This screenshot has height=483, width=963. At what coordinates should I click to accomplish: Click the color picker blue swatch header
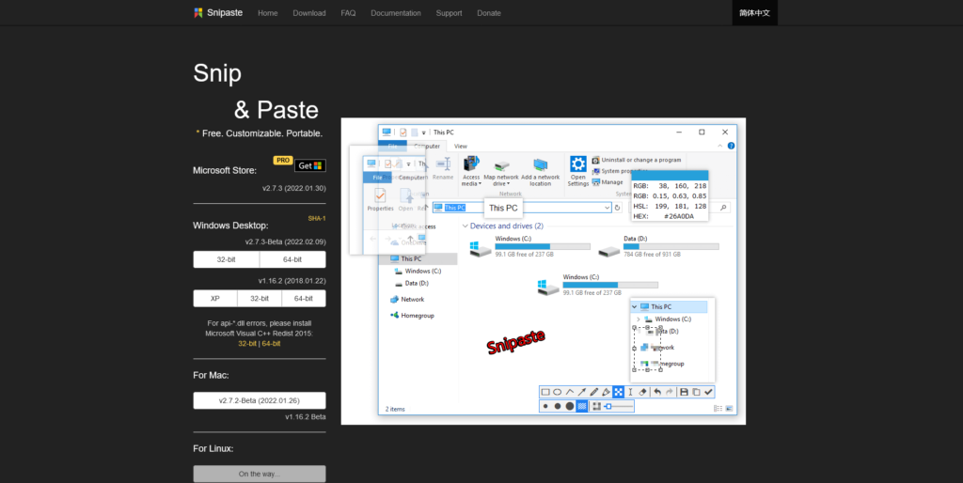(670, 175)
